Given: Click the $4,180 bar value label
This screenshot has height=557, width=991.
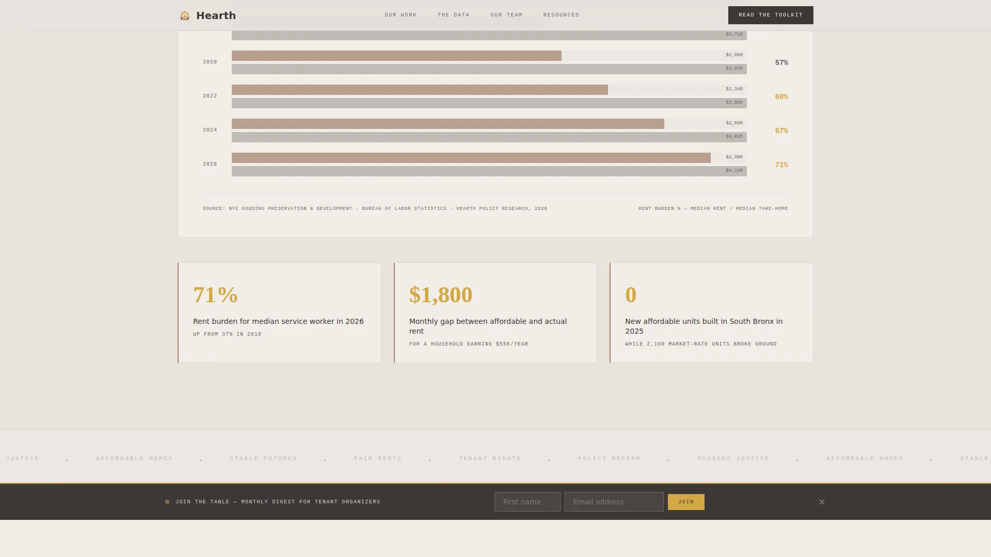Looking at the screenshot, I should (734, 171).
